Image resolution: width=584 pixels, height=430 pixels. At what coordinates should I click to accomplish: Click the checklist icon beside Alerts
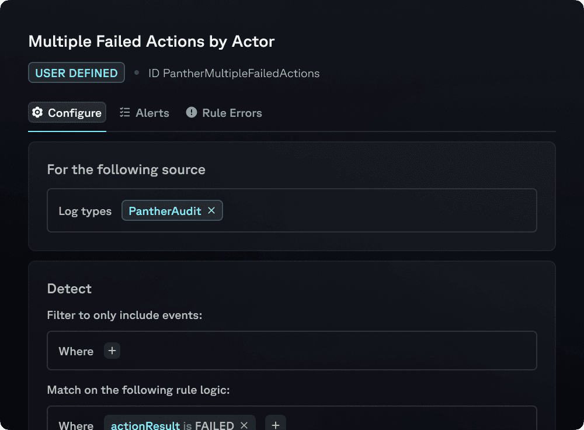pos(125,113)
